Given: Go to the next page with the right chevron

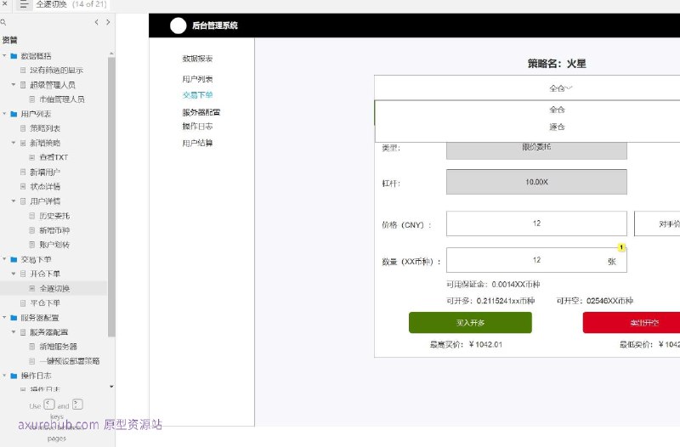Looking at the screenshot, I should tap(108, 22).
